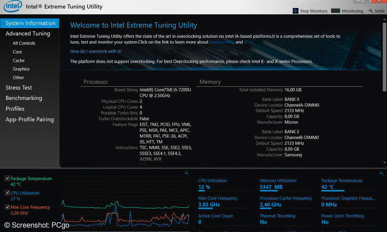
Task: Click the 2,26 GHz legend reading
Action: tap(19, 213)
